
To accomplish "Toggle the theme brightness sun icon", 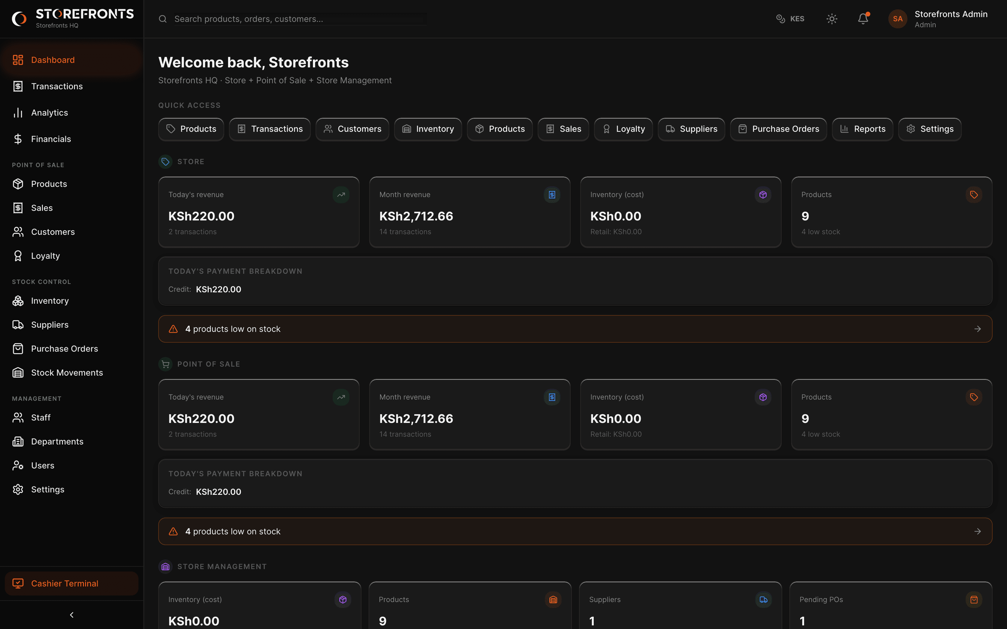I will 831,19.
